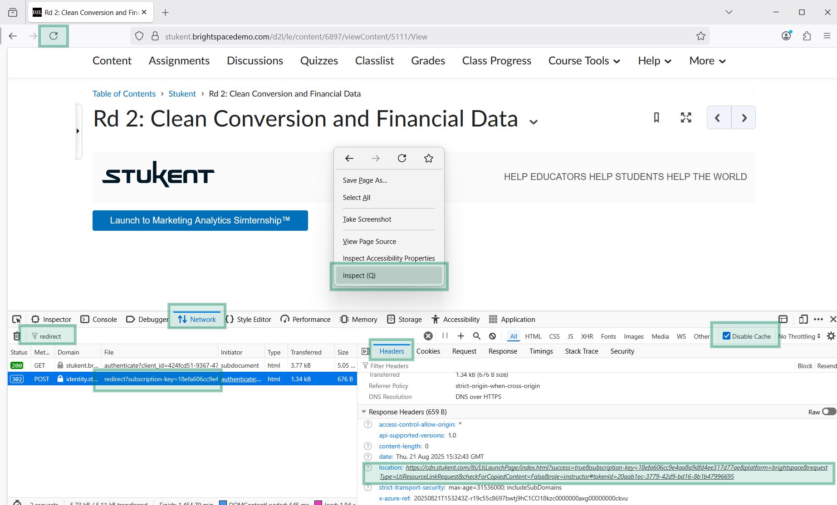Expand the Help dropdown
This screenshot has width=837, height=505.
click(x=655, y=61)
